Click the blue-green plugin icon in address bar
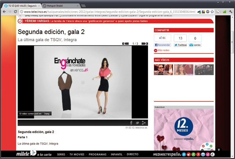Image resolution: width=235 pixels, height=159 pixels. point(199,12)
